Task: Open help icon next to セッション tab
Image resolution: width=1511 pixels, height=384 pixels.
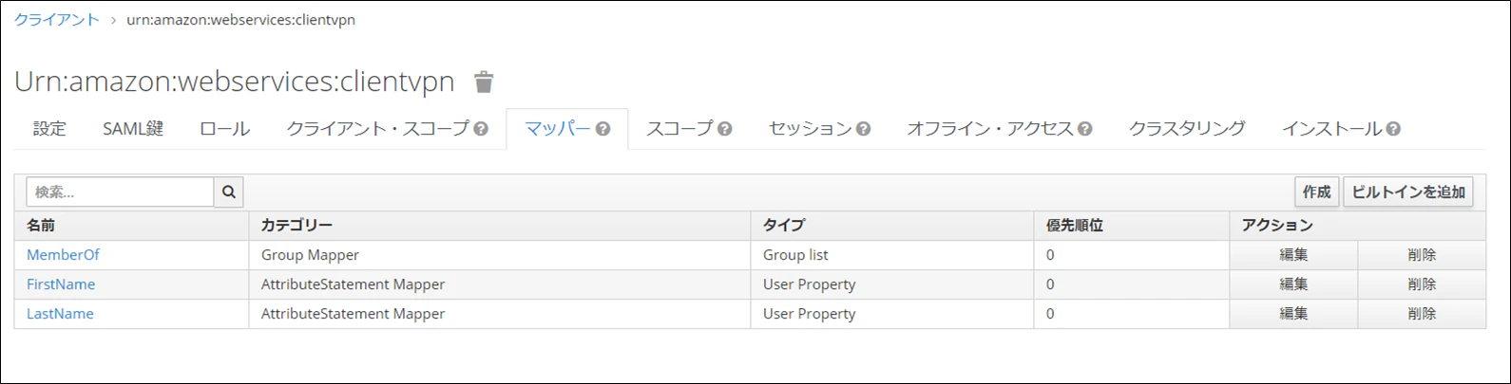Action: pos(863,129)
